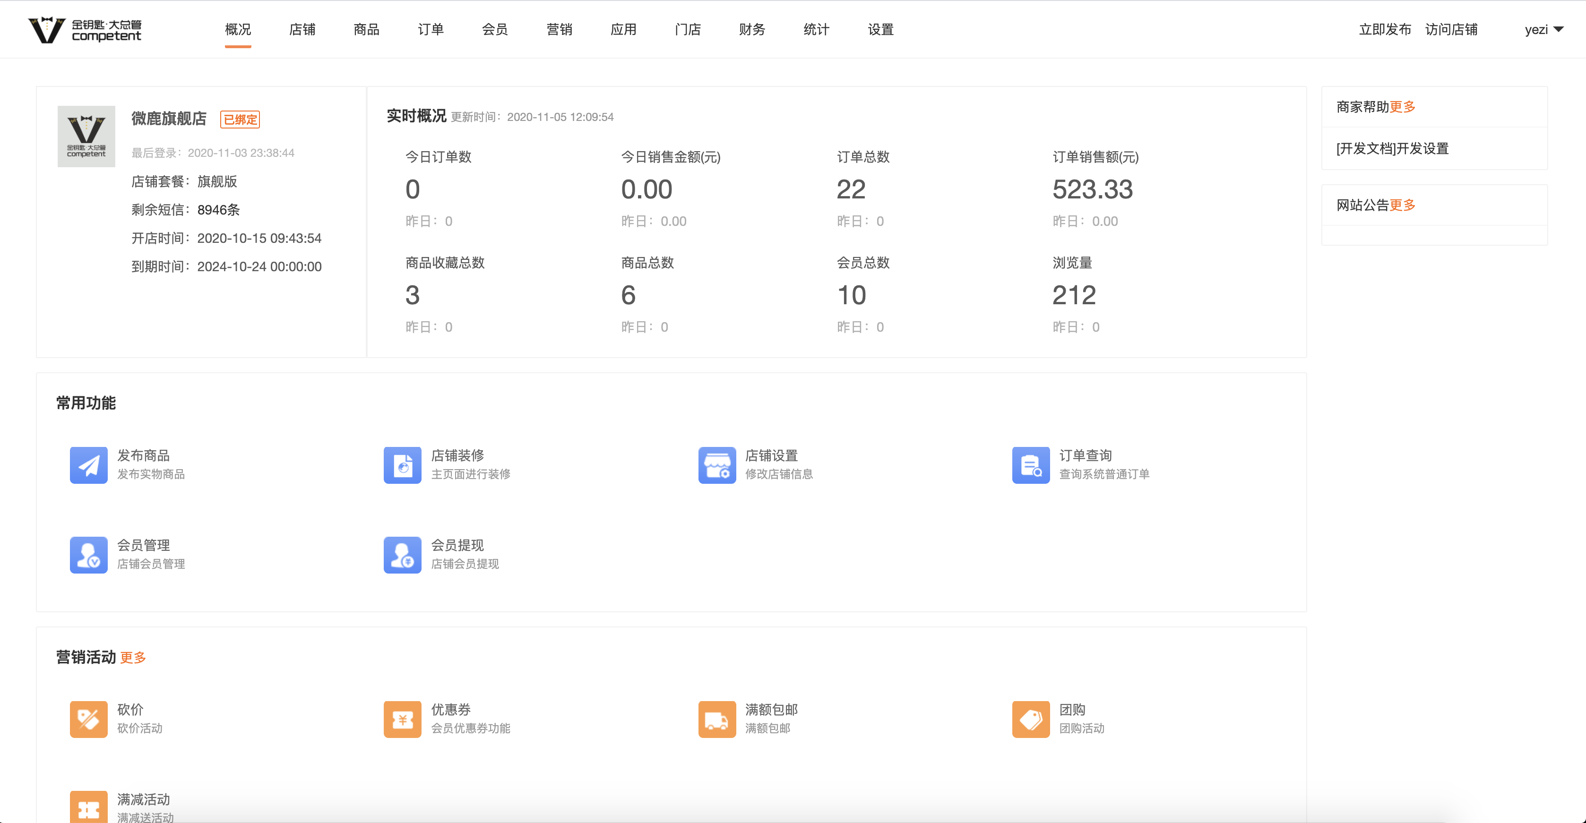
Task: Click the 订单总数 value 22
Action: pyautogui.click(x=851, y=189)
